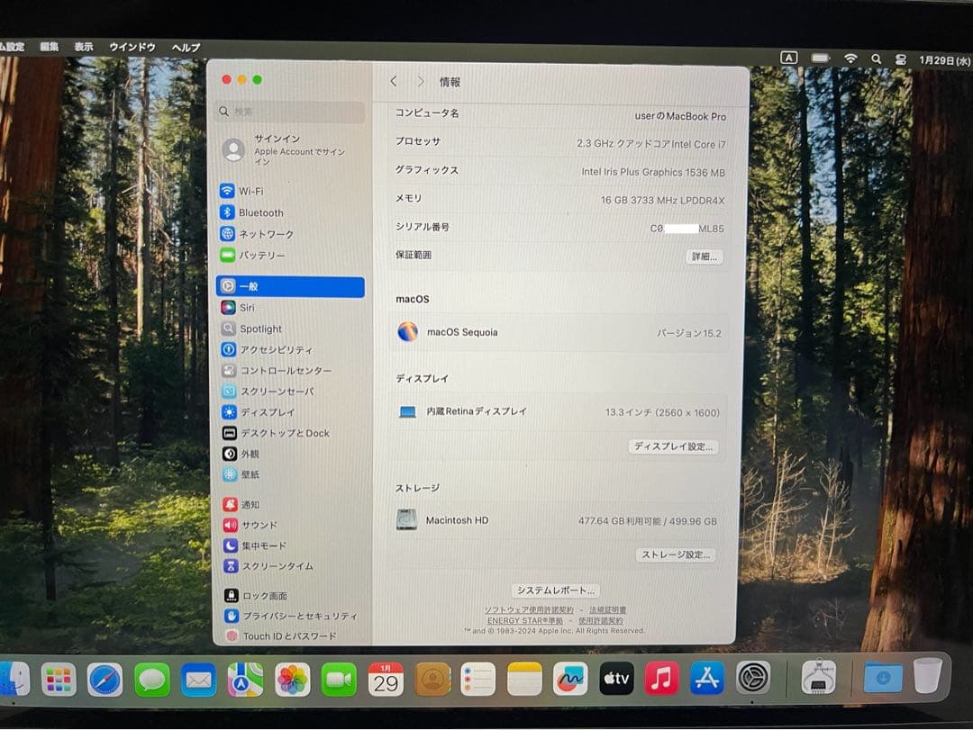
Task: Click the ディスプレイ設定… button
Action: [x=673, y=446]
